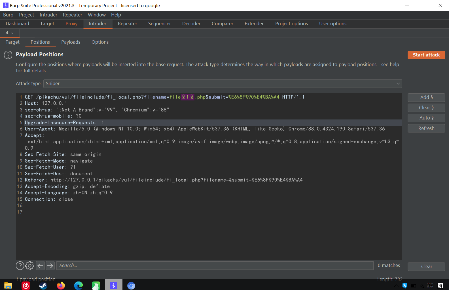Click the Accept-Language header line
449x290 pixels.
(x=69, y=193)
